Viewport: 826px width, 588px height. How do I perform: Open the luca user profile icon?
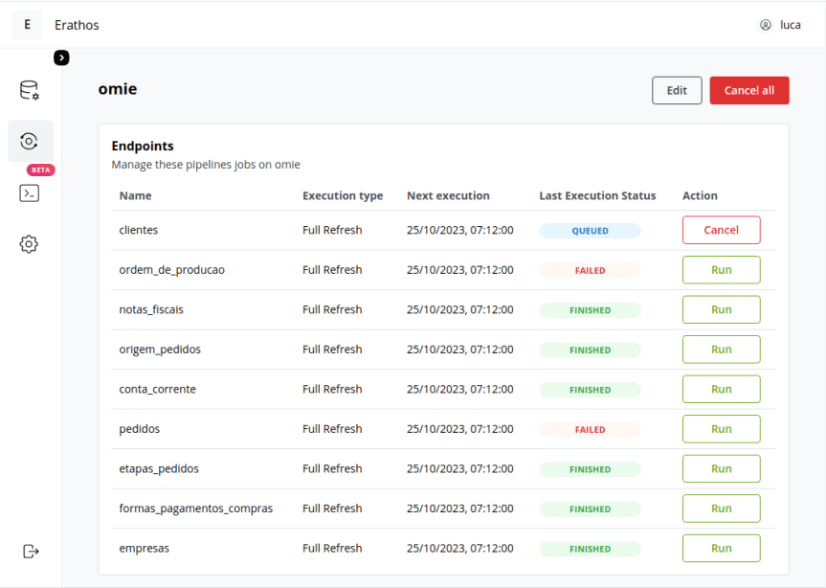tap(766, 25)
